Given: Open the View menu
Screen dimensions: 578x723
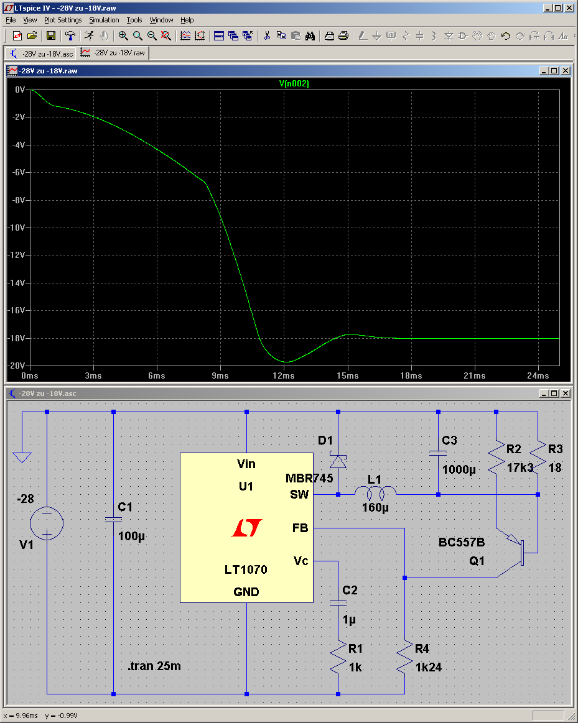Looking at the screenshot, I should (30, 20).
